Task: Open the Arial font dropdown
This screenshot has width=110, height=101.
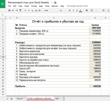Action: coord(50,10)
